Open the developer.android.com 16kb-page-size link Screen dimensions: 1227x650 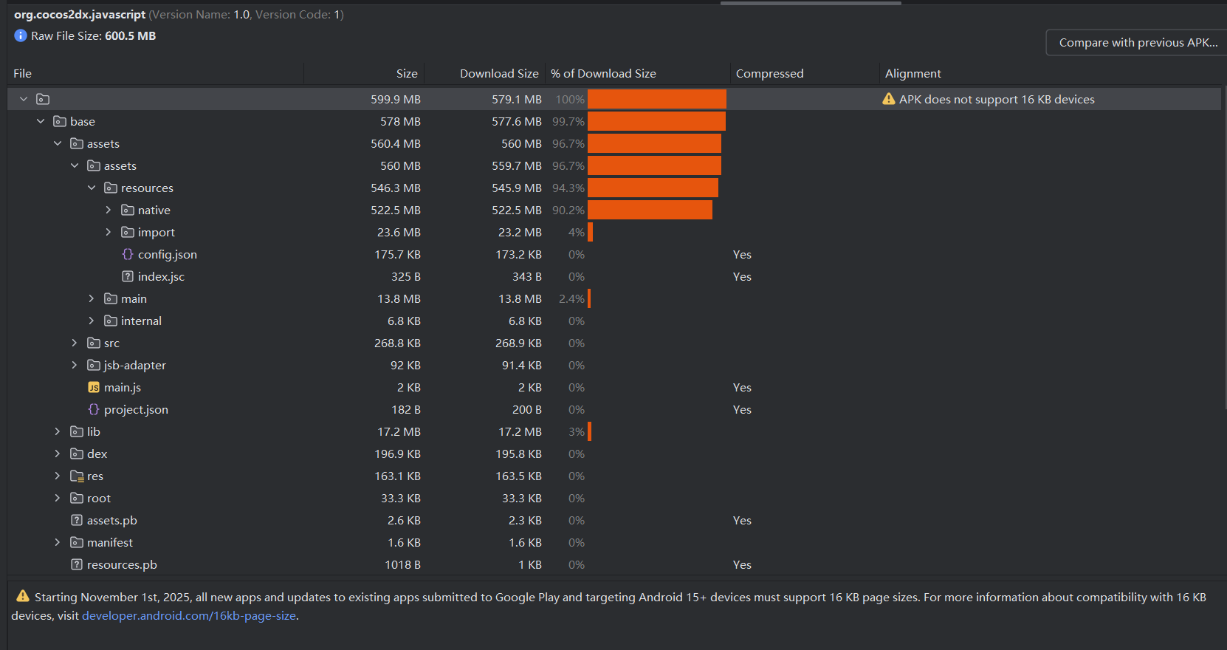tap(189, 615)
